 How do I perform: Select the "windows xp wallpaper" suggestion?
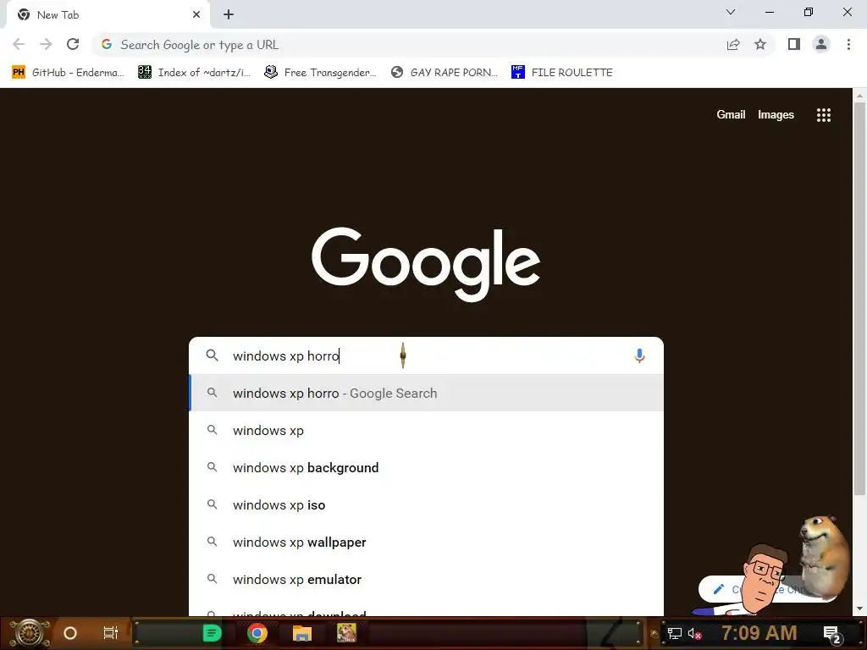[x=427, y=543]
